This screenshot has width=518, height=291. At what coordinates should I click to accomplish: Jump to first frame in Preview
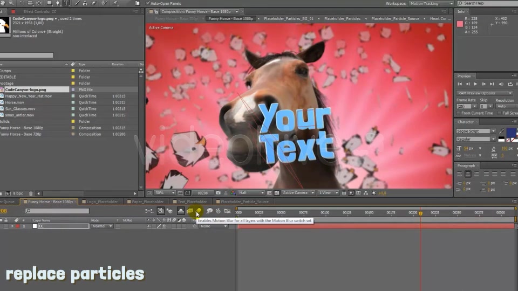pos(460,84)
